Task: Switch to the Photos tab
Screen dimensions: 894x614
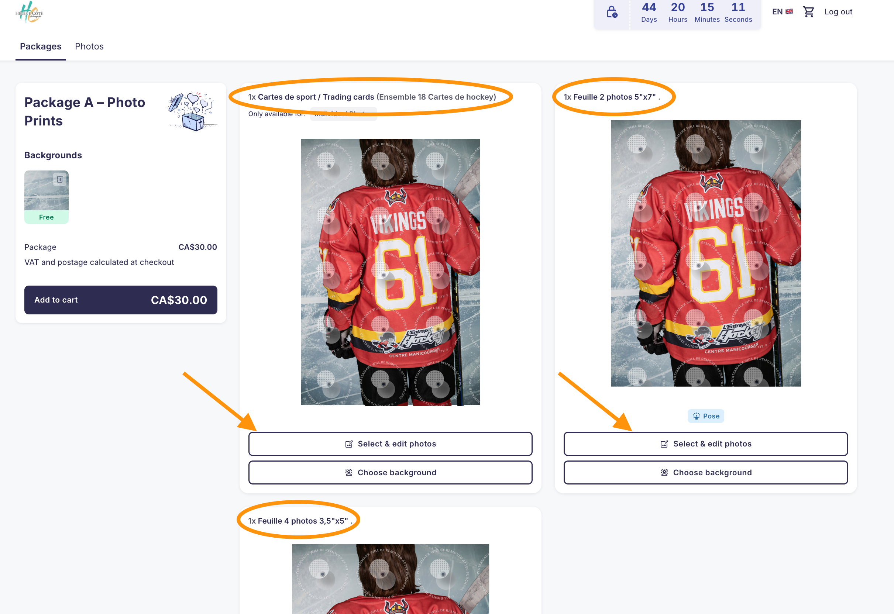Action: click(89, 46)
